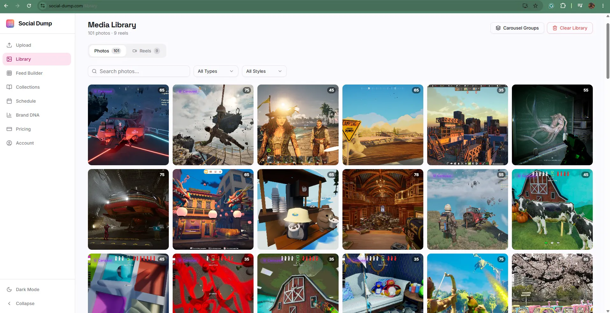Click the install app icon in address bar

tap(525, 6)
